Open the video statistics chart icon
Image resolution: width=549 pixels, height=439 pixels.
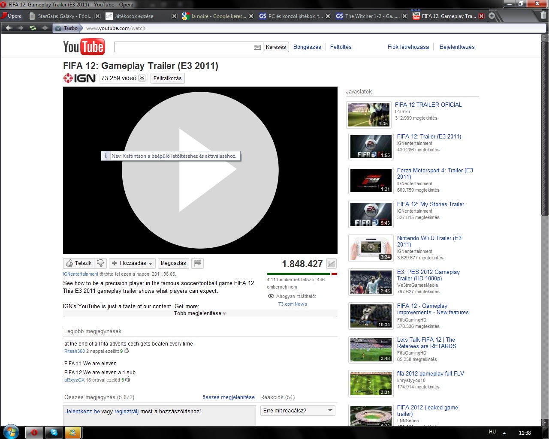click(x=332, y=264)
